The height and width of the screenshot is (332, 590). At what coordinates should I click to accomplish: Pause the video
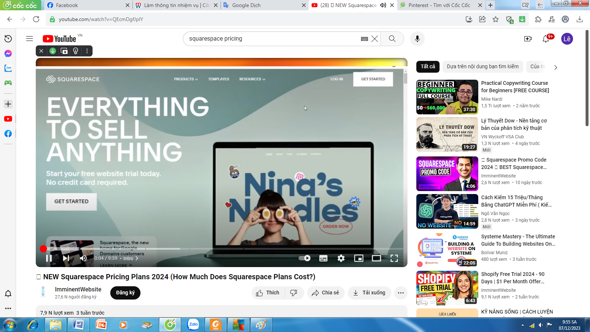(x=49, y=258)
